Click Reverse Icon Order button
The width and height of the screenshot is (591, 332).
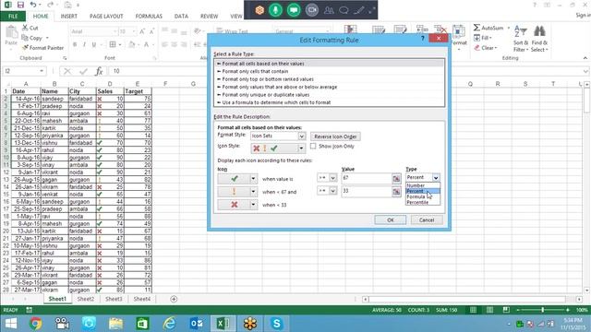pos(335,136)
